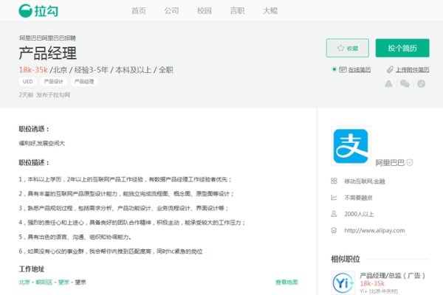Open the 言职 nav item
The height and width of the screenshot is (295, 443).
click(x=237, y=11)
